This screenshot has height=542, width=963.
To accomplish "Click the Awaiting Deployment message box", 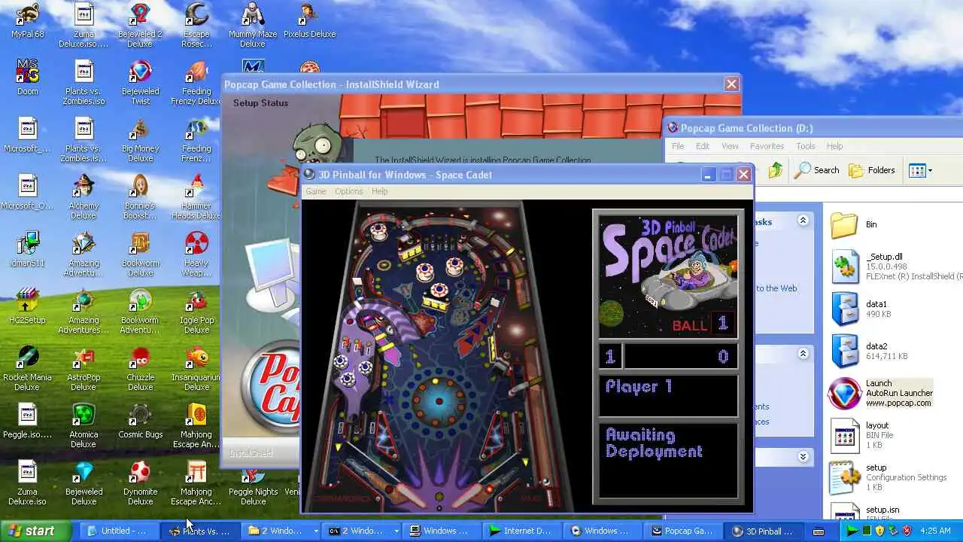I will pos(668,461).
